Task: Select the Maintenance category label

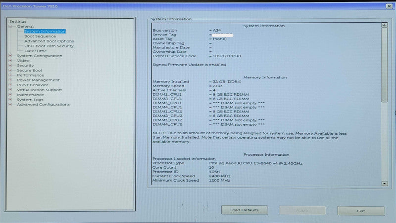Action: (x=30, y=95)
